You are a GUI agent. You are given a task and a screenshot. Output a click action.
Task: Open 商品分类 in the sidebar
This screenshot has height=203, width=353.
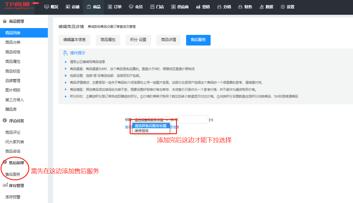(x=13, y=43)
